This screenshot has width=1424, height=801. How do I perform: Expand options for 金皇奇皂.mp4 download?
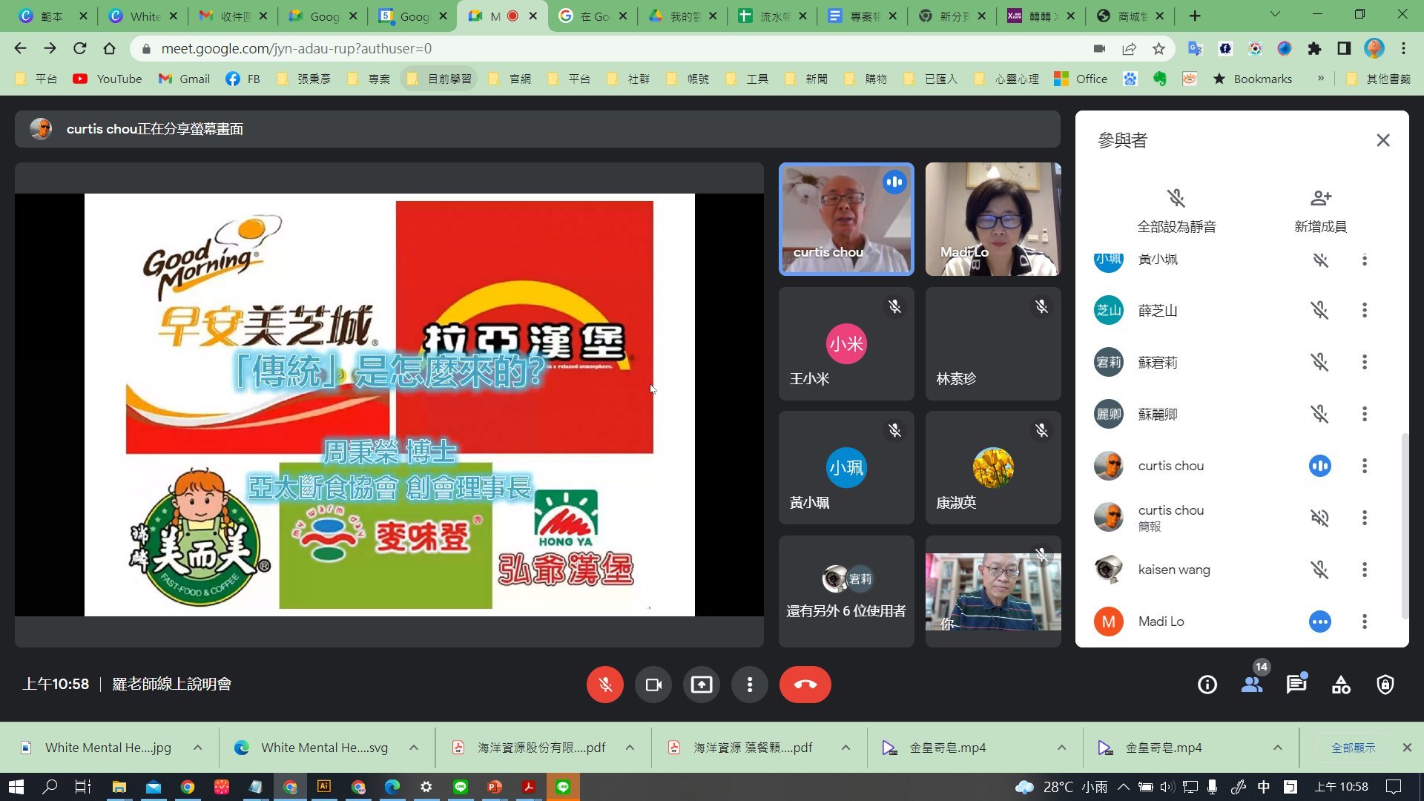click(1061, 748)
